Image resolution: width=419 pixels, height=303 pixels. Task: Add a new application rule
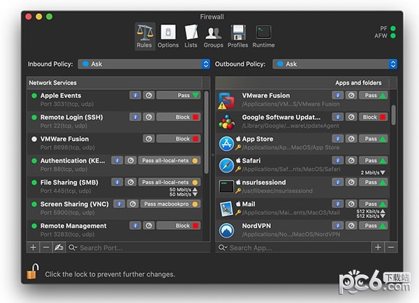click(378, 247)
